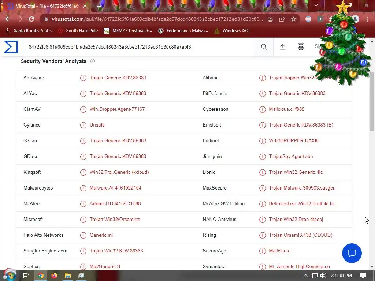Open Task View in taskbar
Viewport: 375px width, 281px height.
tap(26, 276)
